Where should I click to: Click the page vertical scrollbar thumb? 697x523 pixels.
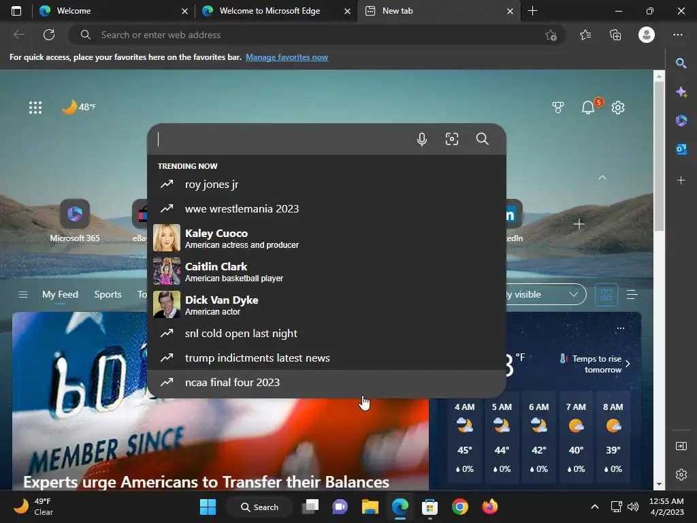click(659, 156)
